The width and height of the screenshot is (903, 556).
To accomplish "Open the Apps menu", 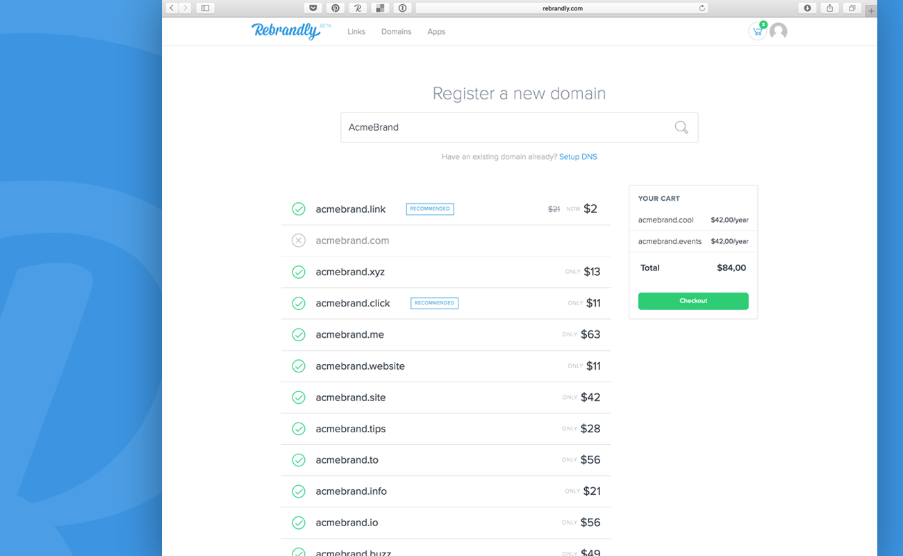I will pos(436,32).
